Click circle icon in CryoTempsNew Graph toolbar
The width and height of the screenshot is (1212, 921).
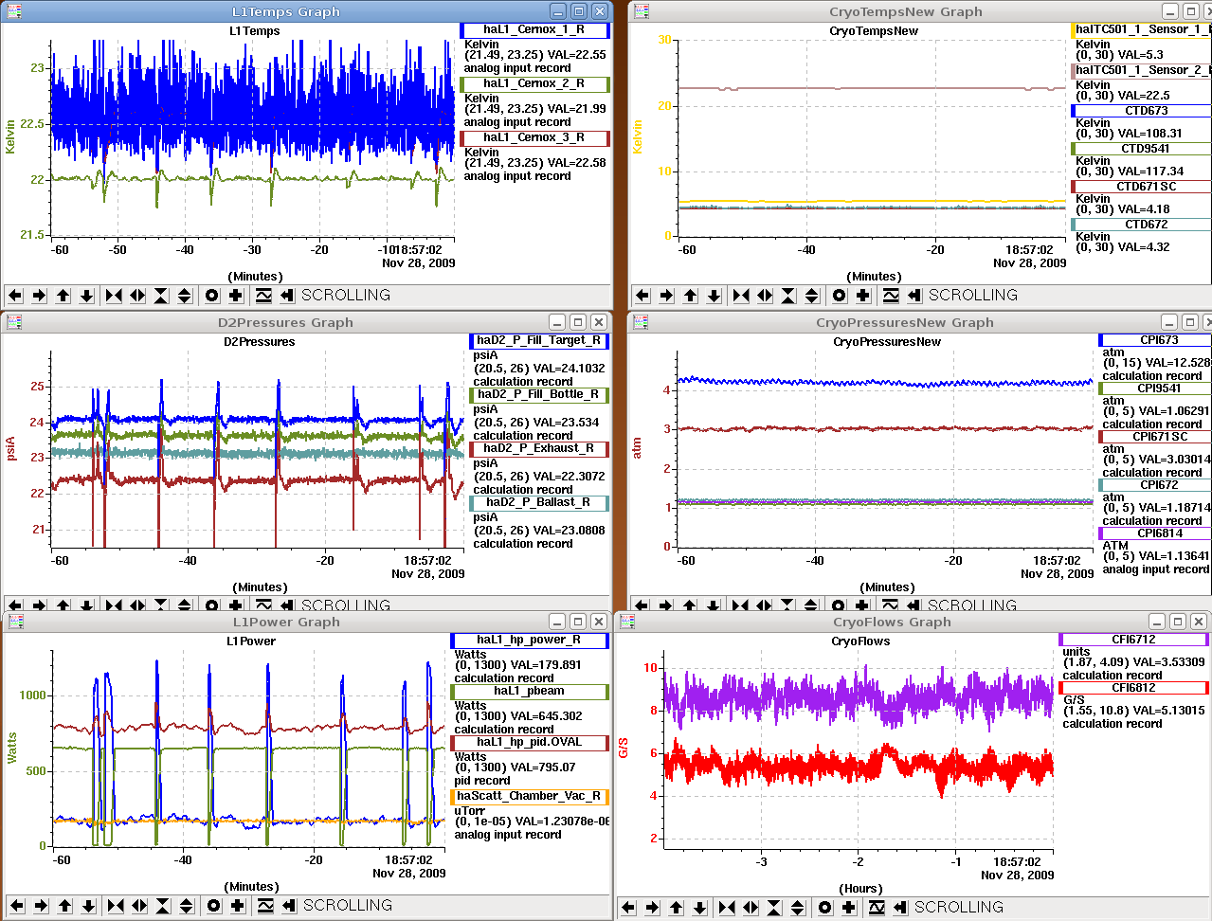pyautogui.click(x=840, y=296)
